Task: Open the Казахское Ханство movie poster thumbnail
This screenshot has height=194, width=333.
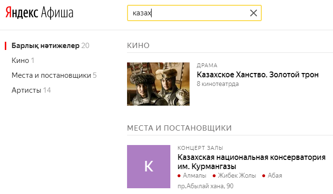Action: tap(158, 84)
